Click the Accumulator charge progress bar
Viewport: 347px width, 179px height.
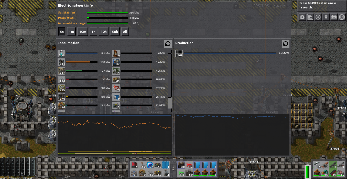[107, 23]
